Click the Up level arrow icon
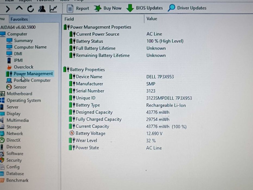This screenshot has width=253, height=190. [19, 8]
